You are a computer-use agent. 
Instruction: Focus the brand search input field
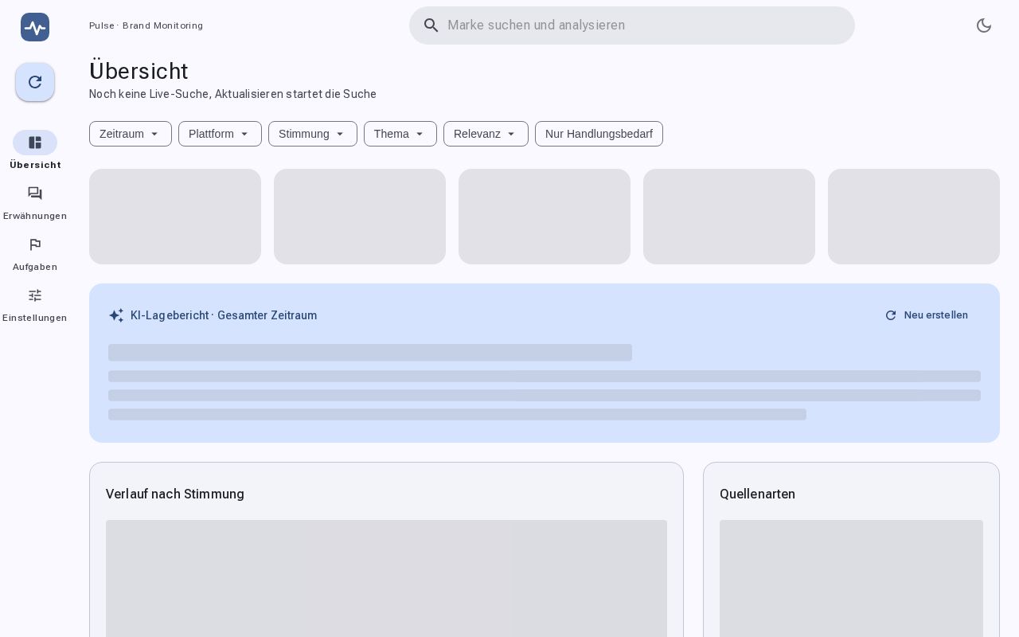click(632, 25)
